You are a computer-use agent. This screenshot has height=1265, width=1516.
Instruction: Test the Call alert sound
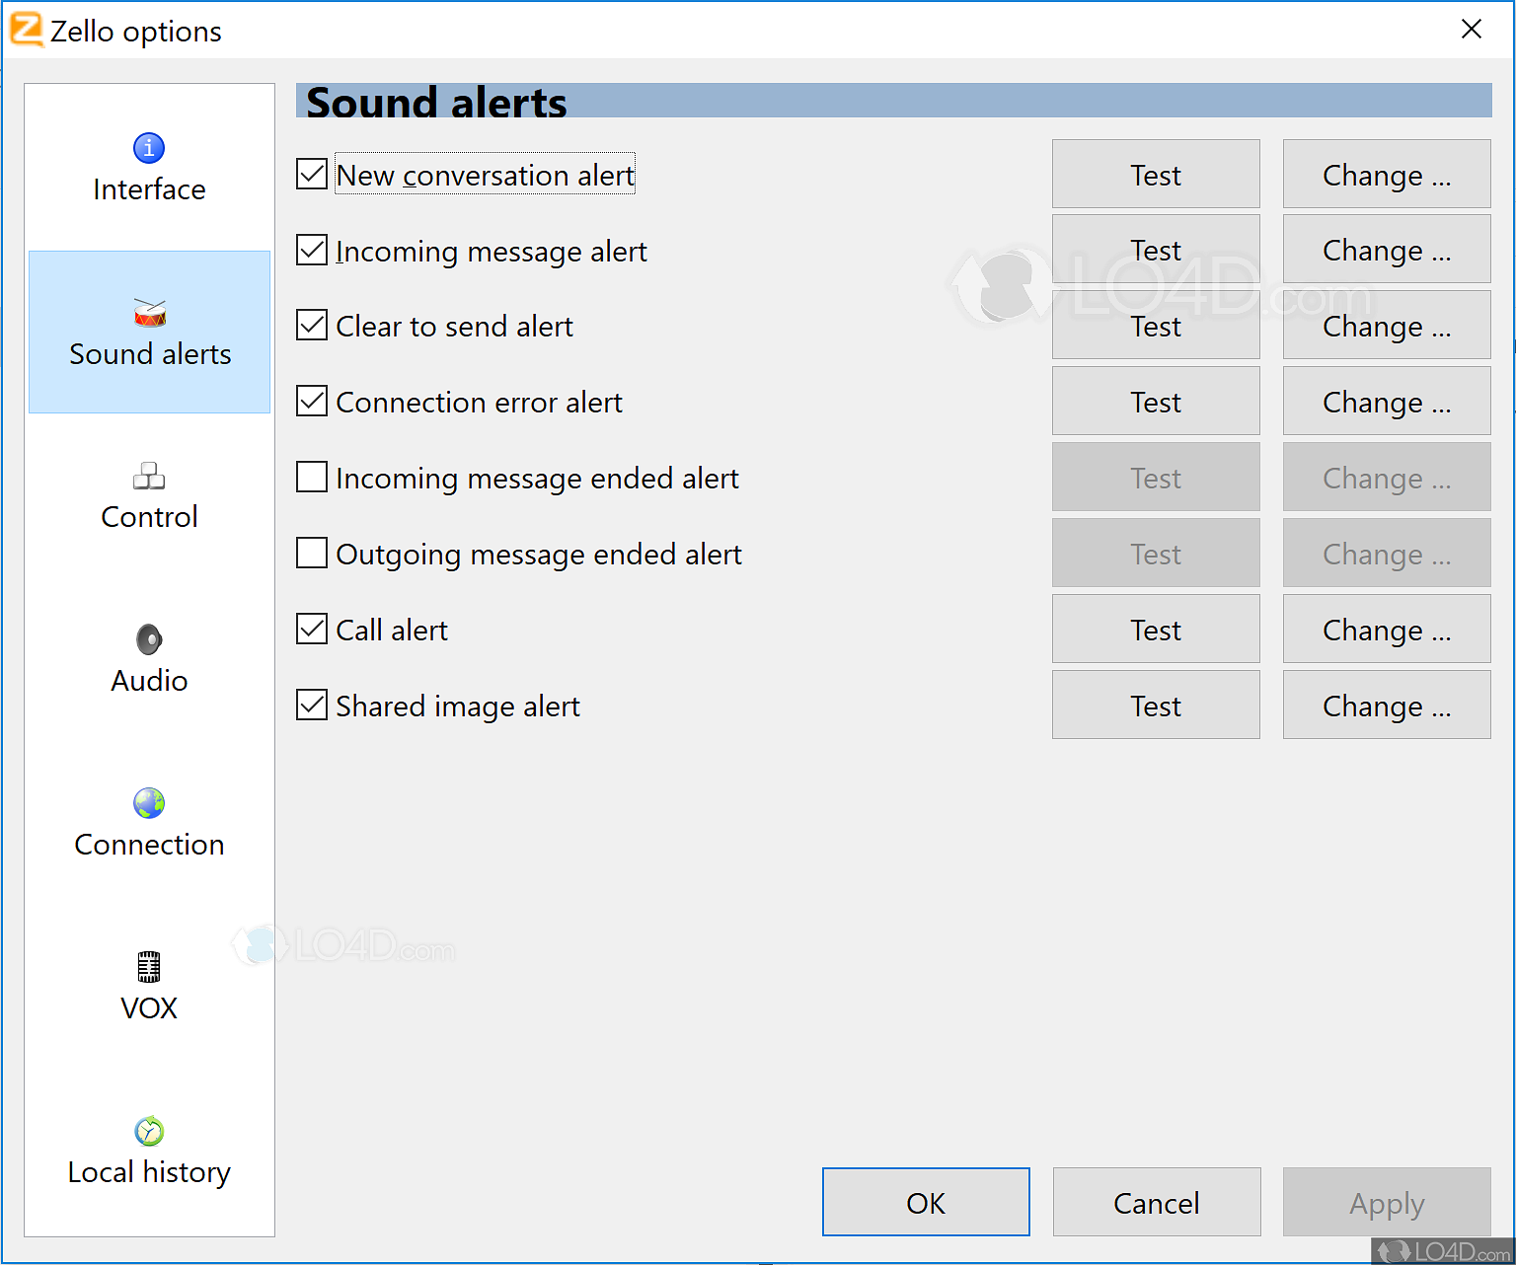point(1155,629)
